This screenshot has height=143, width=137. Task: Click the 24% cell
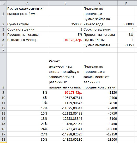[x=27, y=129]
